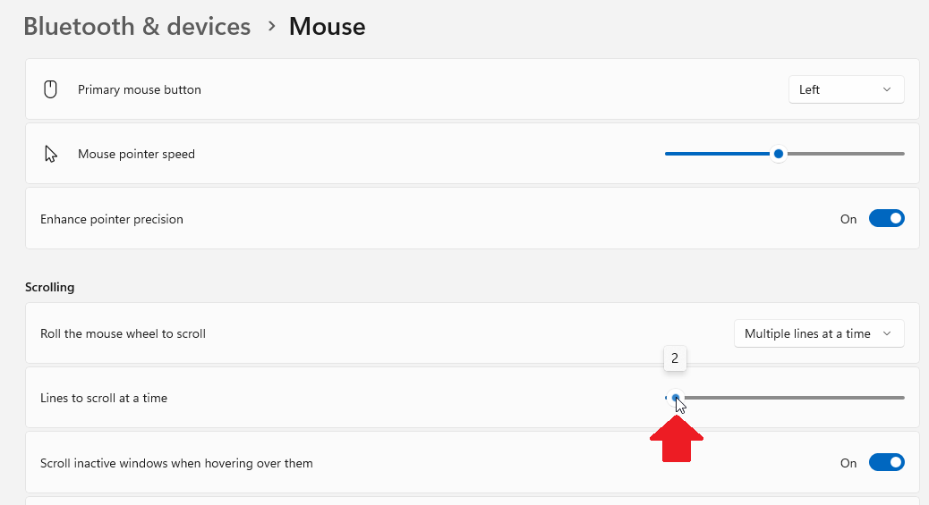
Task: Click the breadcrumb chevron after Bluetooth & devices
Action: (x=271, y=27)
